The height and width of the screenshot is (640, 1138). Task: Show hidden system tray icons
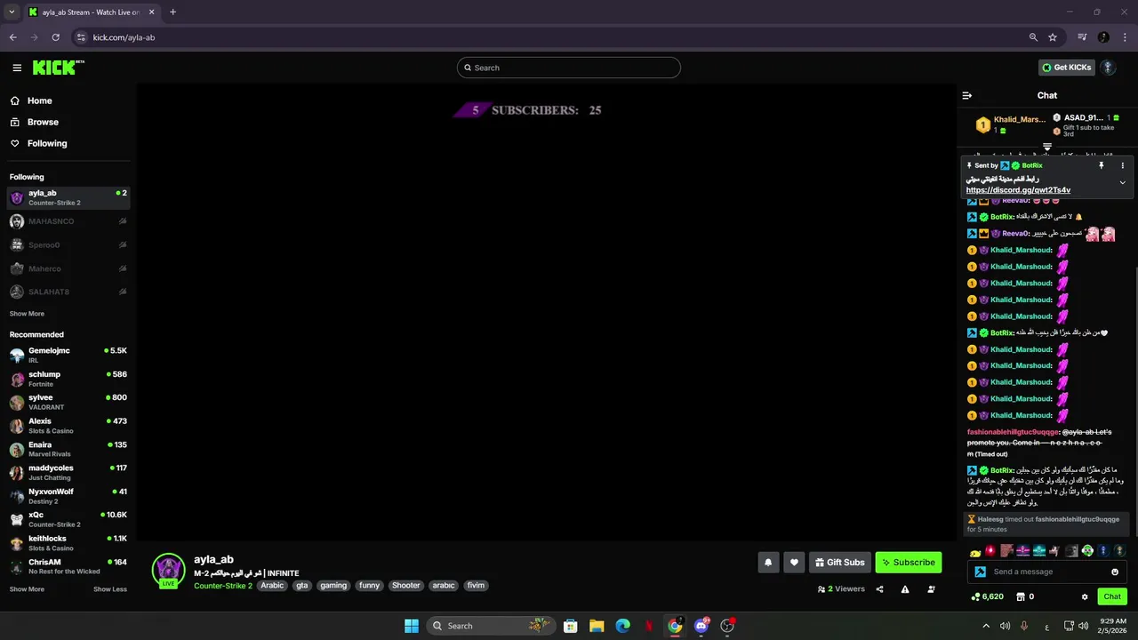986,626
